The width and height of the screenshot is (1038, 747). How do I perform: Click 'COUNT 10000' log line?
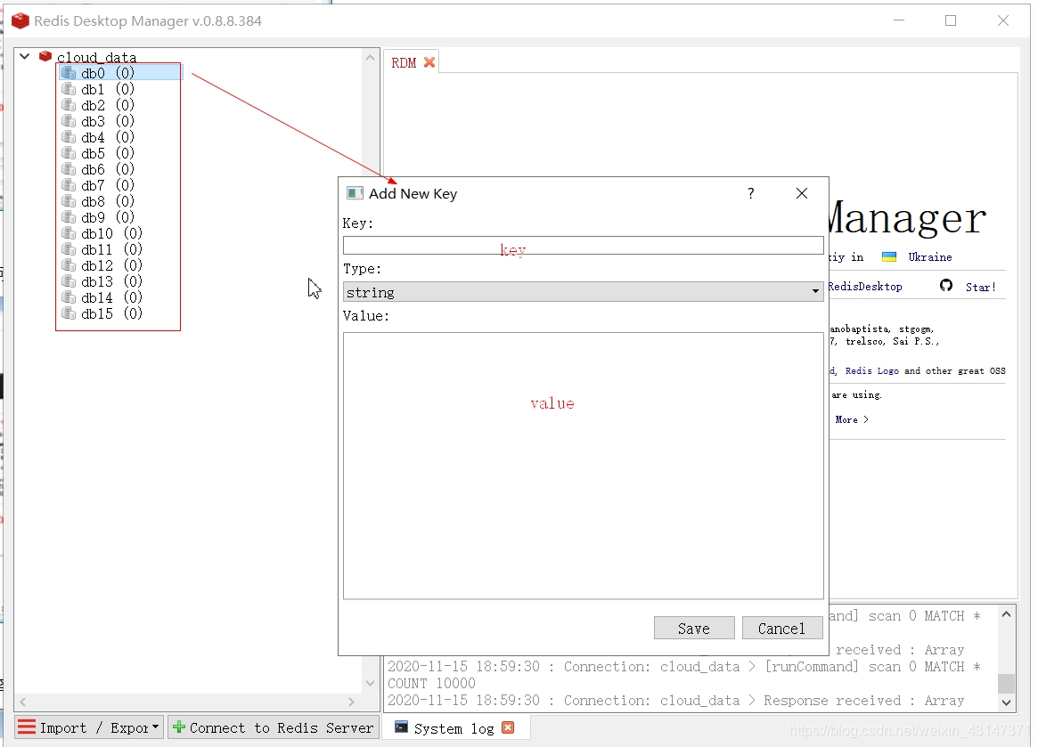(x=431, y=684)
